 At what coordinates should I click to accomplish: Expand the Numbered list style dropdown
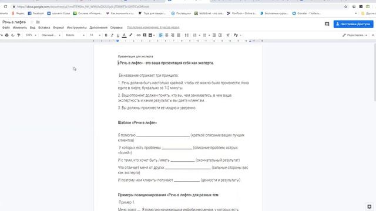[x=200, y=35]
